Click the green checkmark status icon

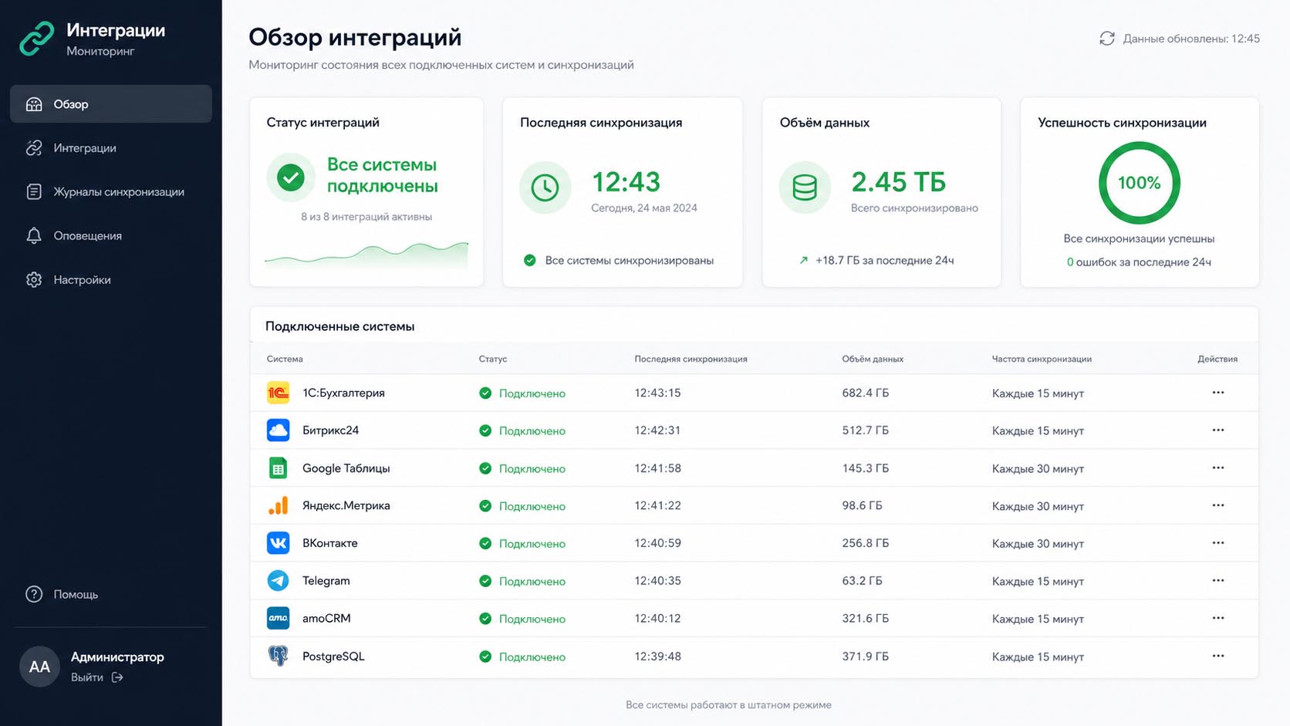tap(291, 177)
